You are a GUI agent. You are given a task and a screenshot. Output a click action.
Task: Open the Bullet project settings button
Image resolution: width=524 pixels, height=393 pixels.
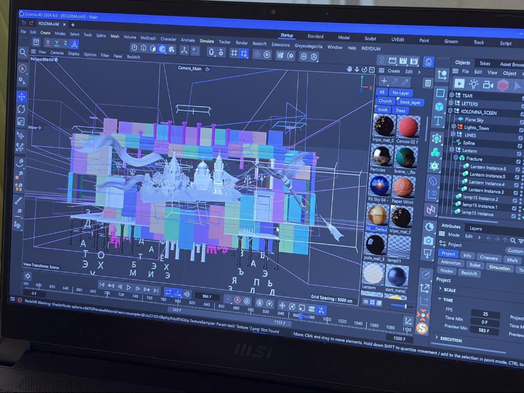[x=474, y=265]
